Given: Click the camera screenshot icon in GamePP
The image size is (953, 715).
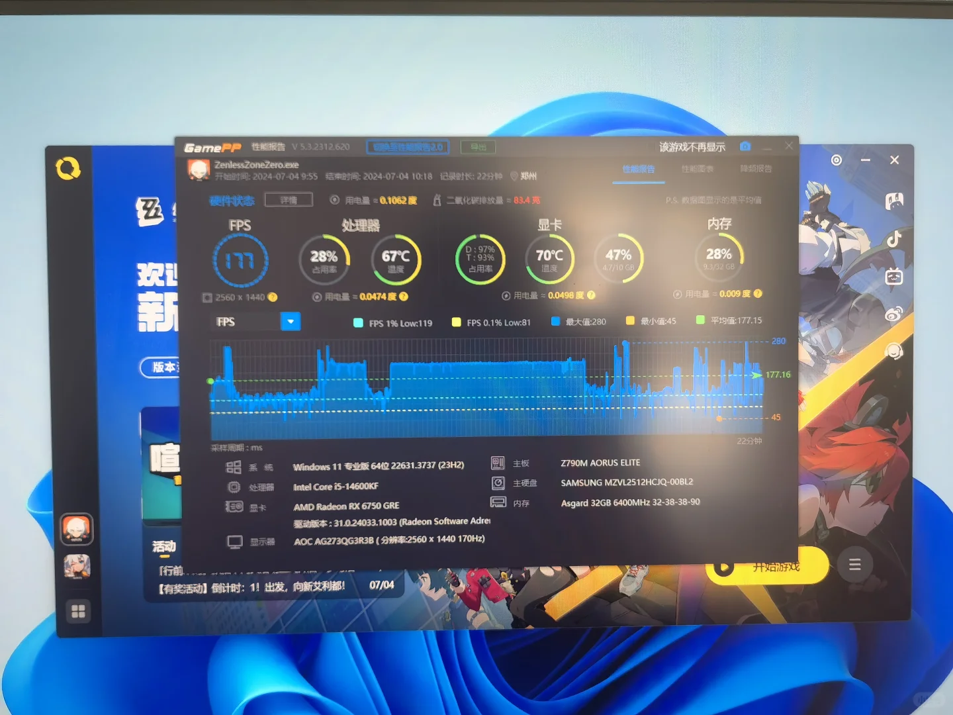Looking at the screenshot, I should pos(745,146).
